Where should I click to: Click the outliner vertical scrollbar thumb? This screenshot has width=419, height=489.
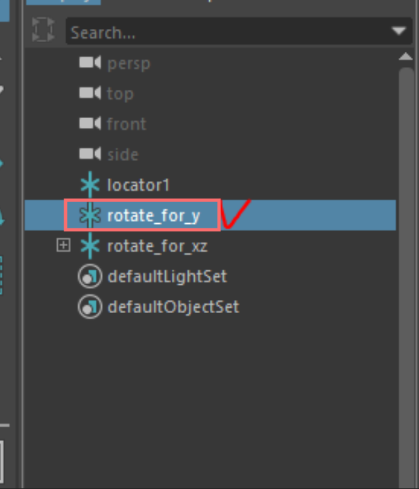[x=407, y=263]
